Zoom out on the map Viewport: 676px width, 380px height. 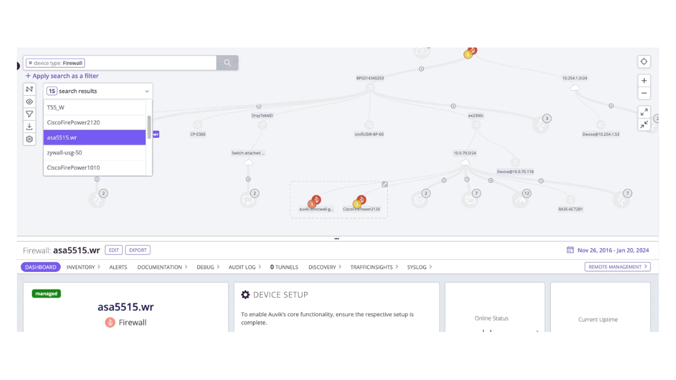643,93
